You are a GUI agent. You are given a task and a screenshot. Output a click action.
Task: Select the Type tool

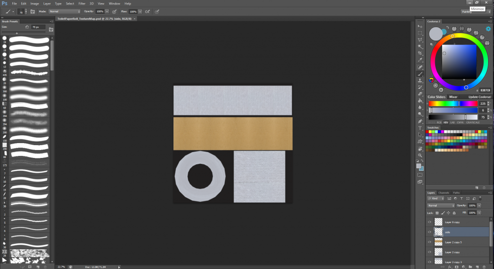420,127
